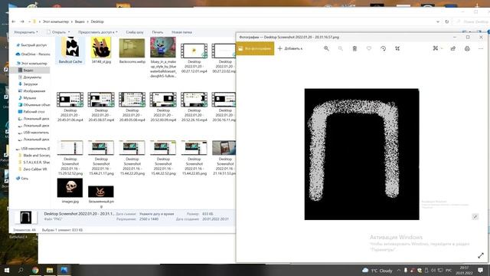Open the Windows Start menu

pyautogui.click(x=6, y=270)
